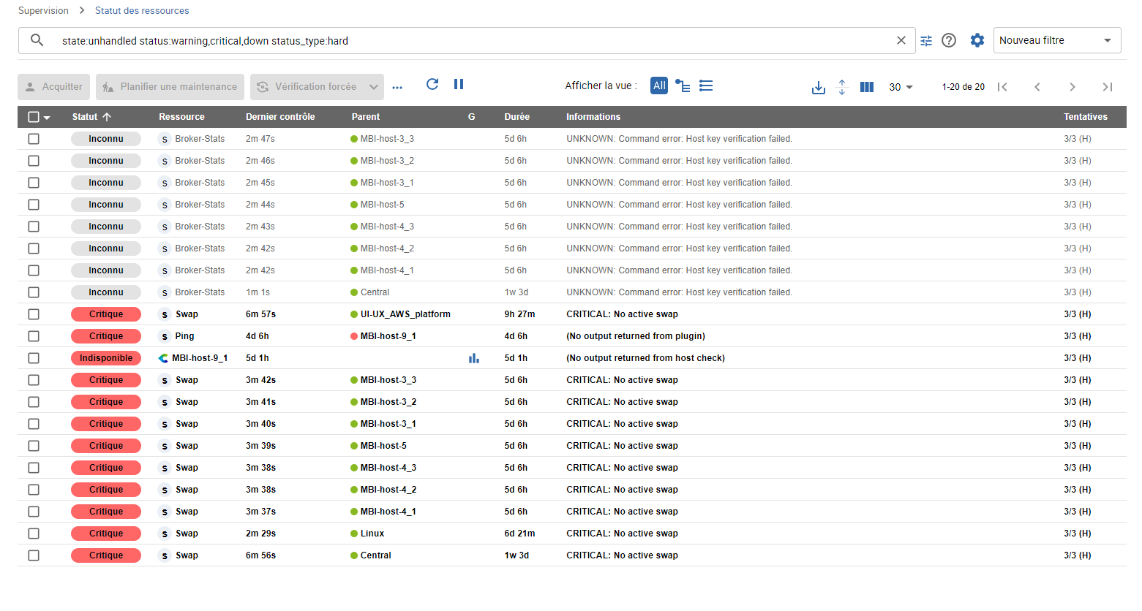
Task: Open filter options sliders icon
Action: [x=926, y=41]
